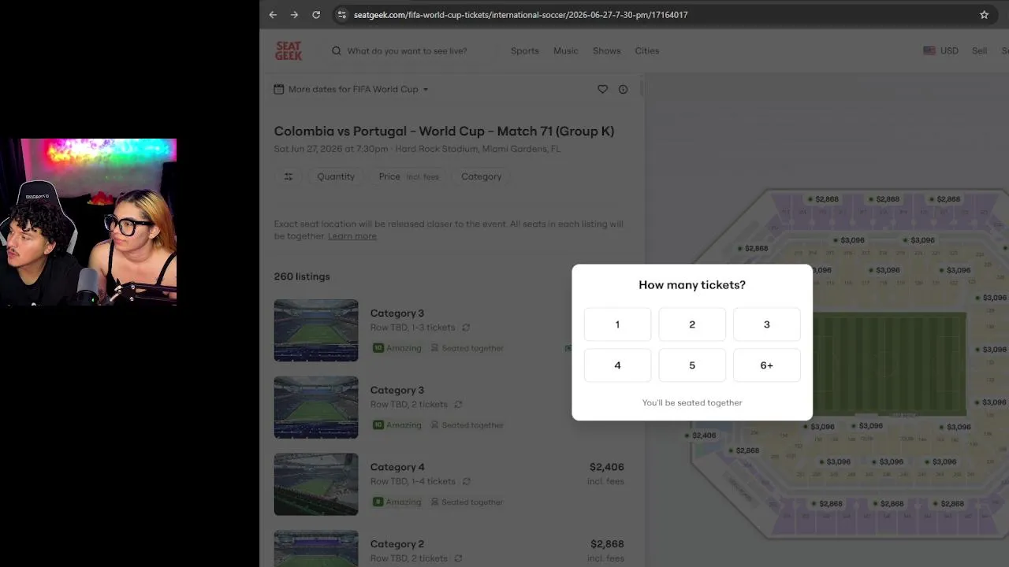Bookmark this page with the star icon
This screenshot has height=567, width=1009.
(984, 14)
